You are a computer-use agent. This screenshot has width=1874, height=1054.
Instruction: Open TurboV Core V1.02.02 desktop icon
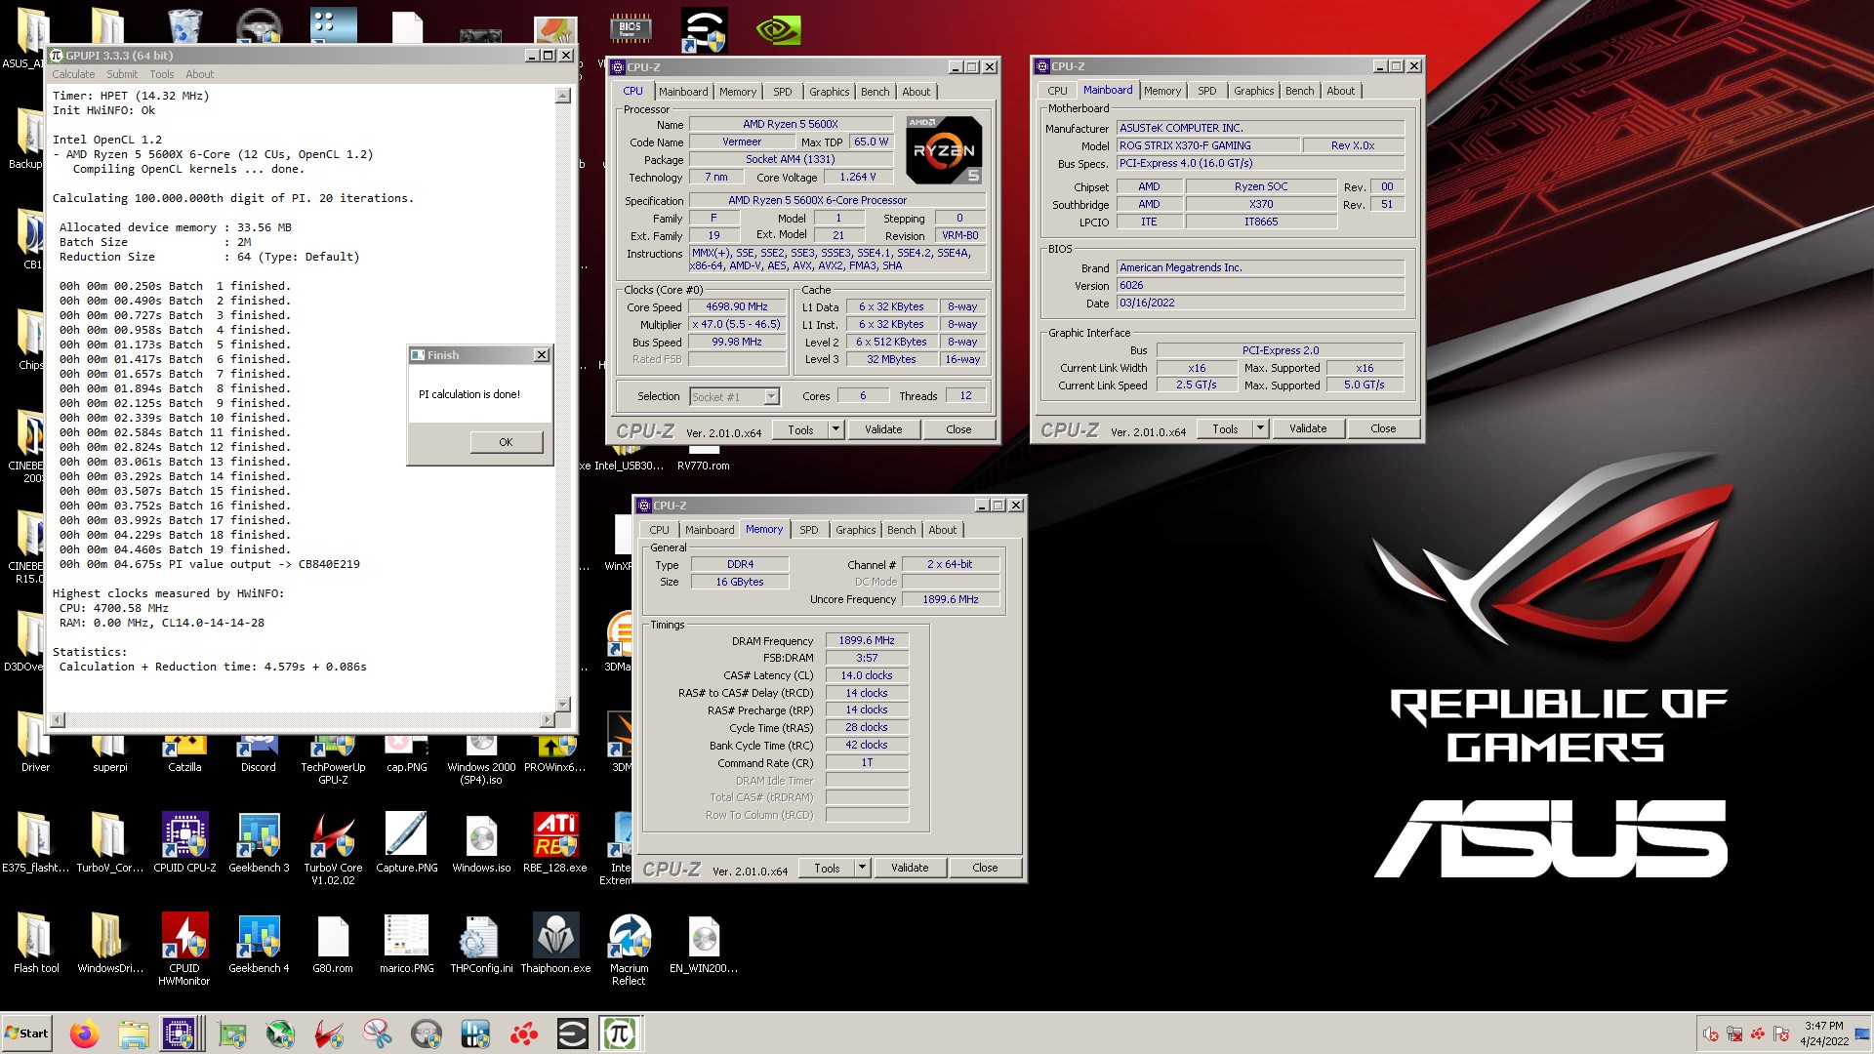tap(333, 848)
